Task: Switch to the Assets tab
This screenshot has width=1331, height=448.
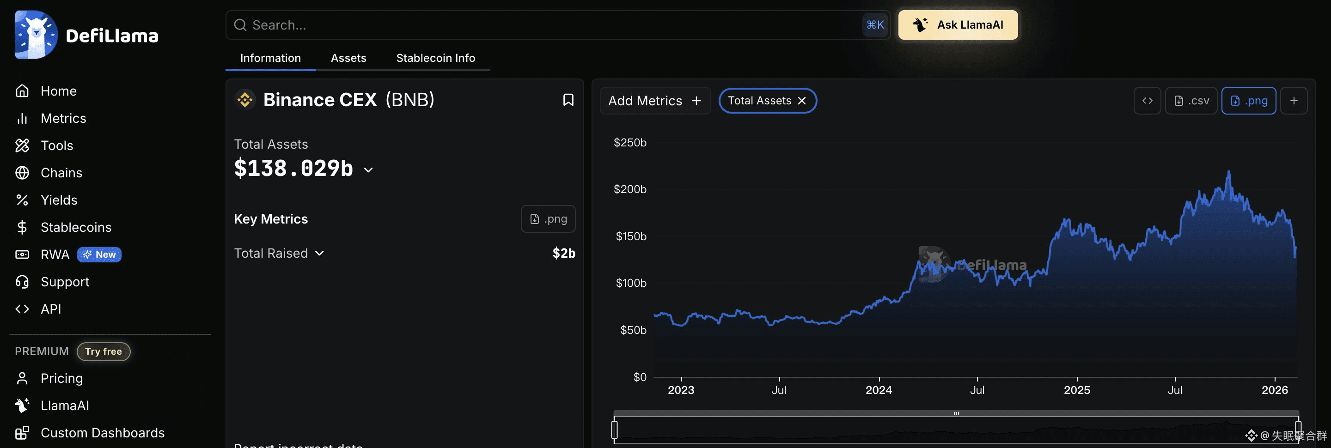Action: (348, 58)
